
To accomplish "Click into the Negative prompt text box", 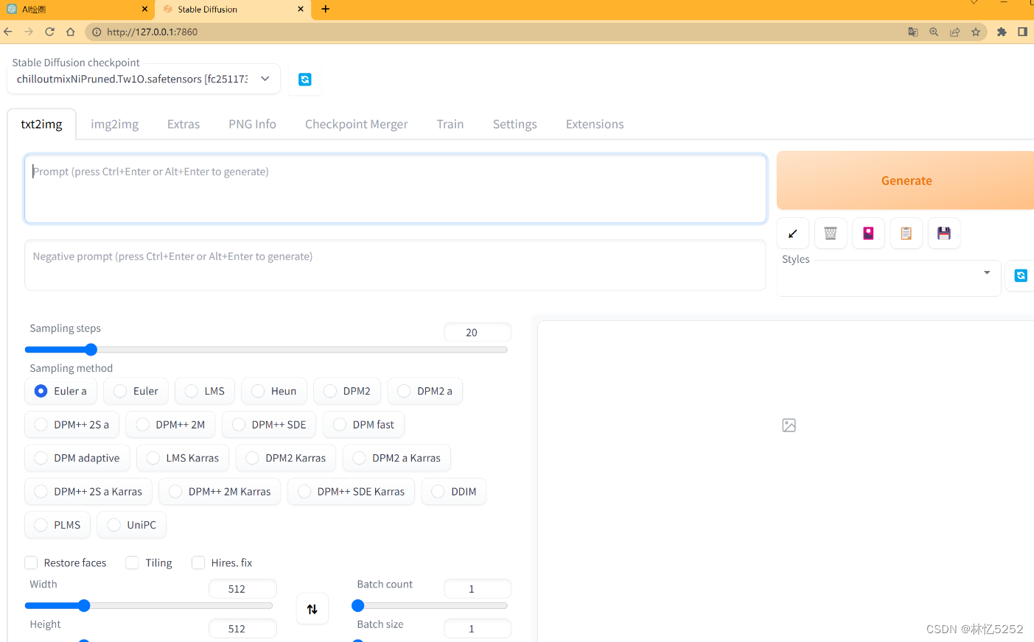I will coord(396,265).
